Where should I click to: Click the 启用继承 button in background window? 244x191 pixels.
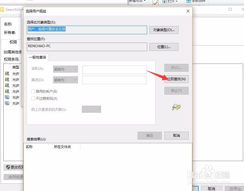(x=14, y=177)
